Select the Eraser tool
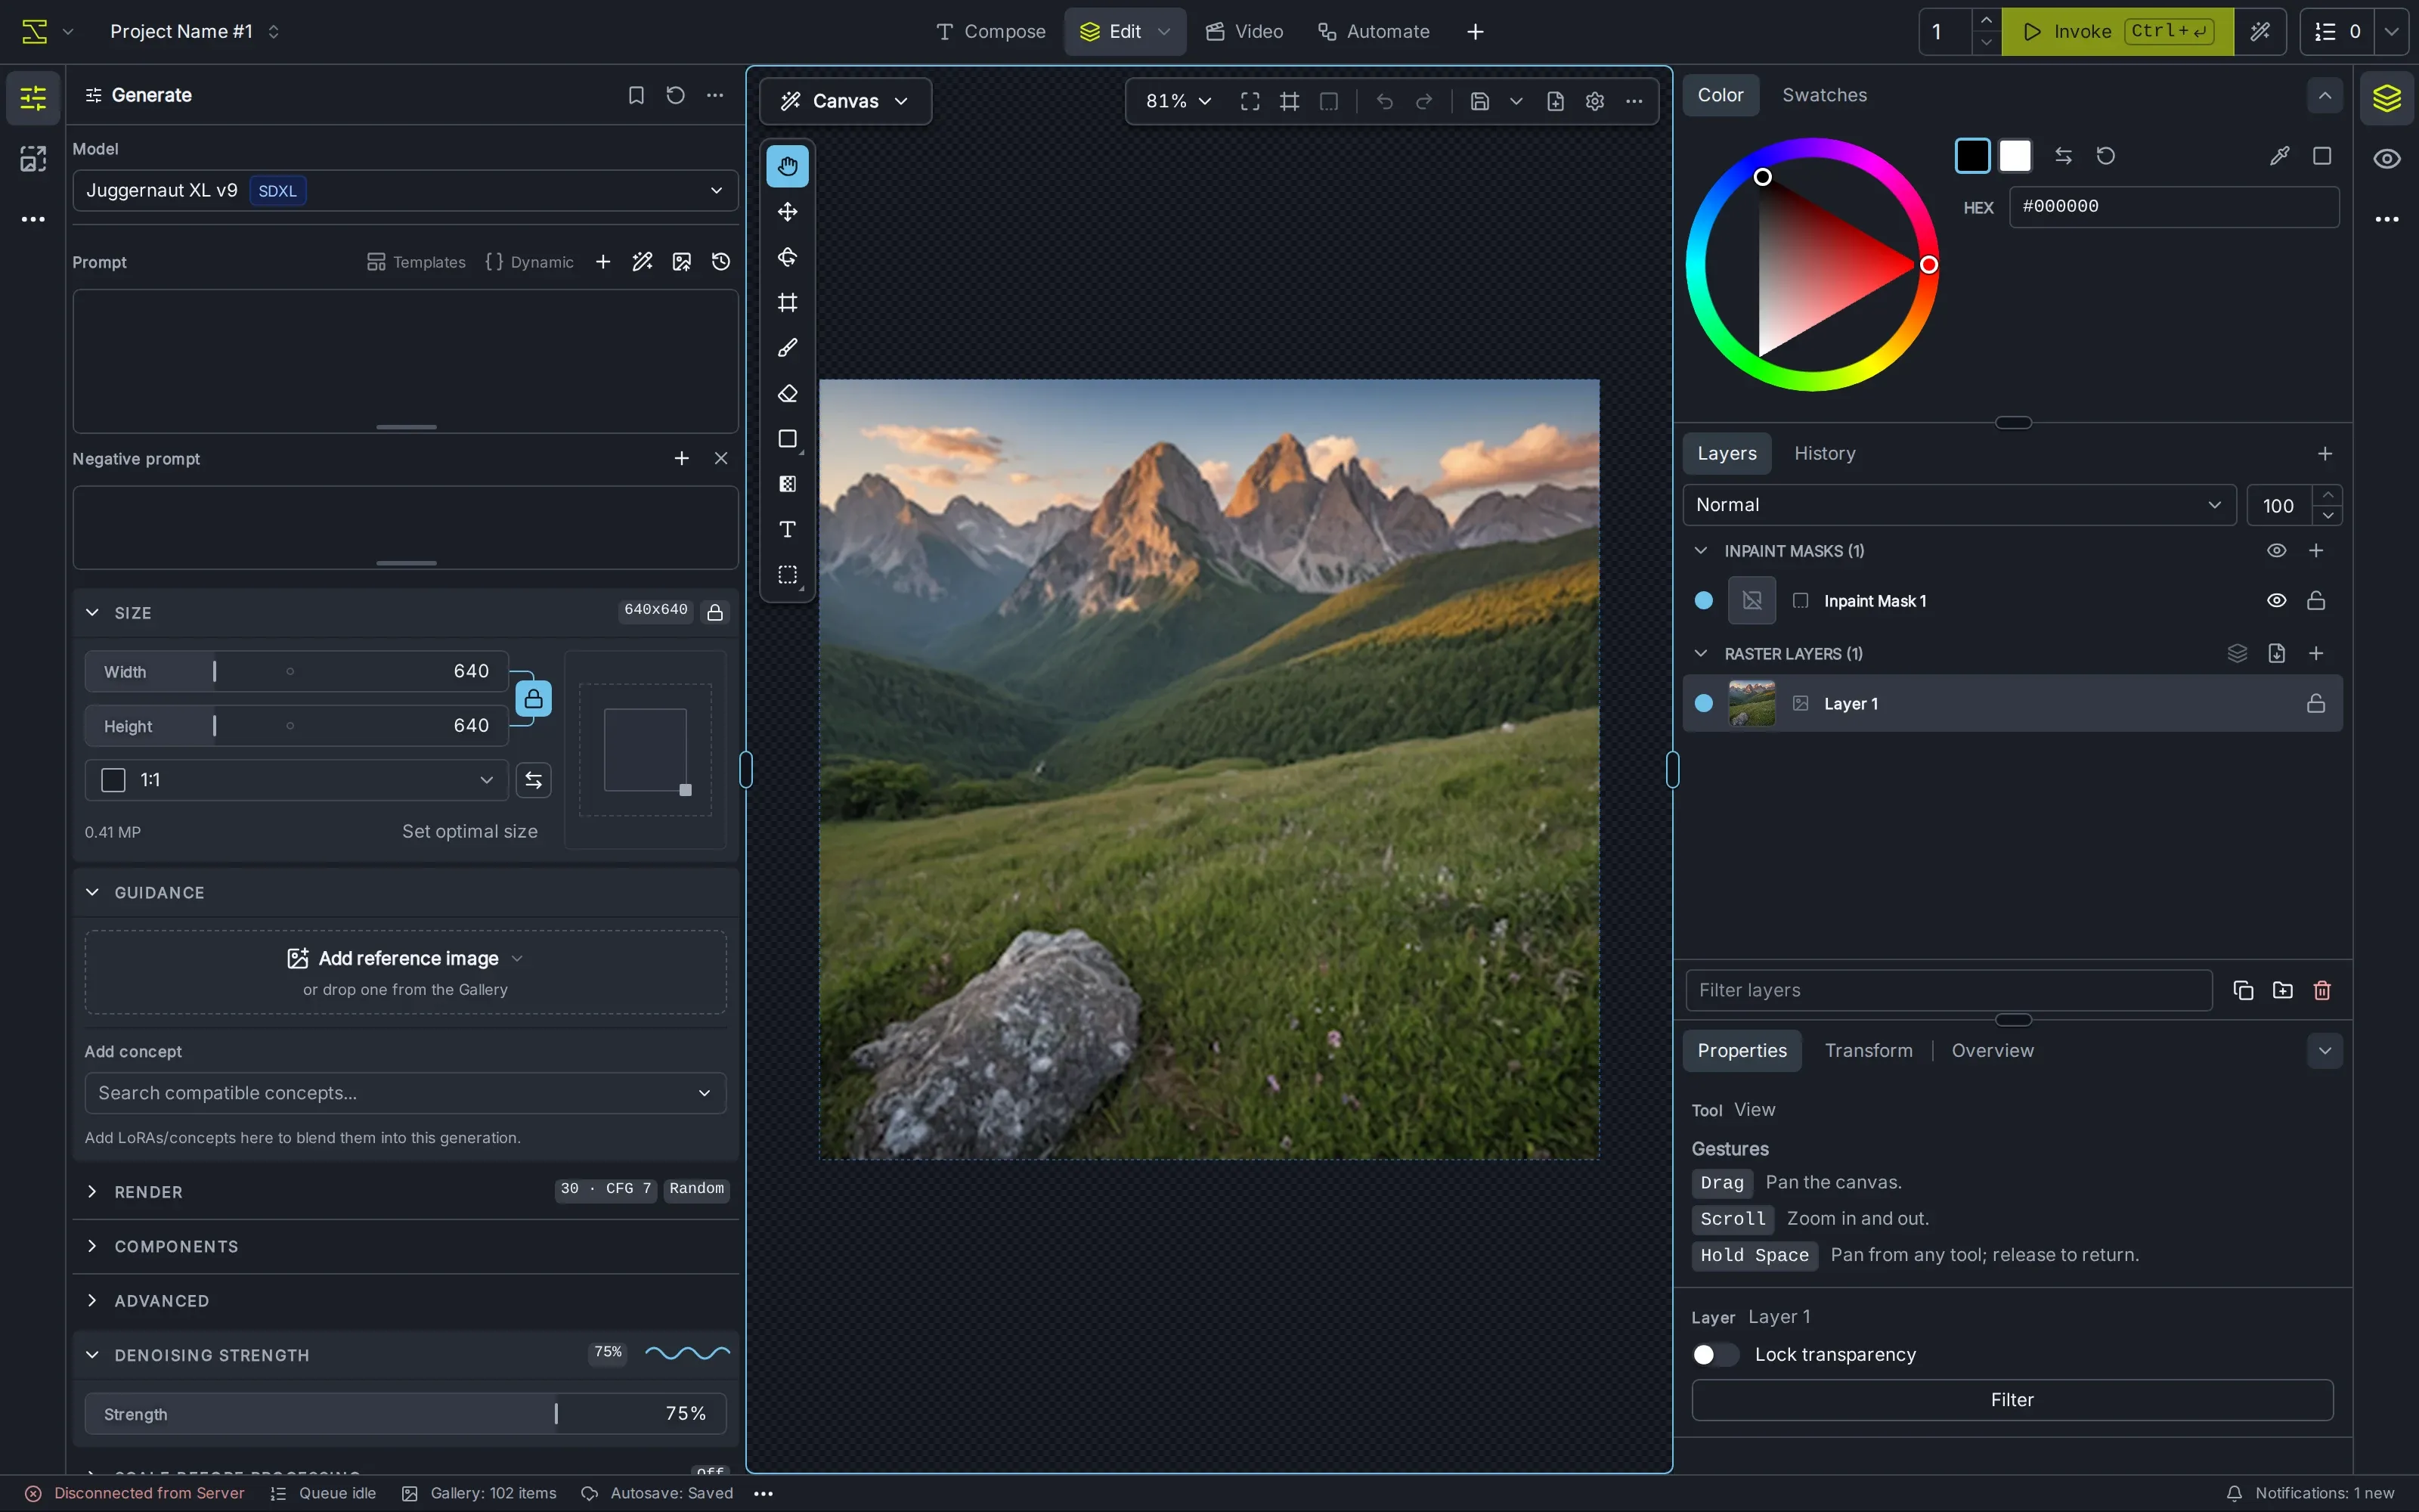2419x1512 pixels. 788,394
